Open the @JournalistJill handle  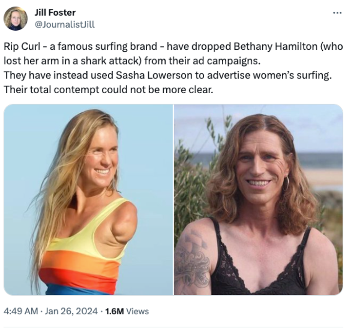click(x=65, y=24)
